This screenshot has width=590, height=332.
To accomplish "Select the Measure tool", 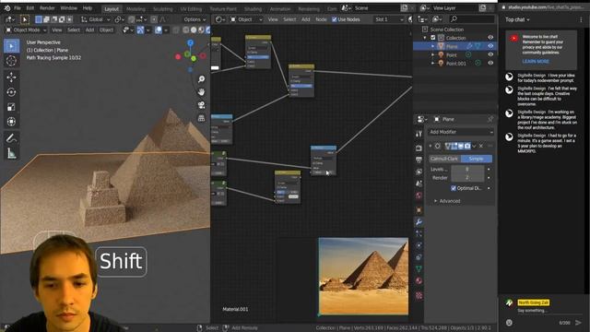I will pyautogui.click(x=11, y=153).
